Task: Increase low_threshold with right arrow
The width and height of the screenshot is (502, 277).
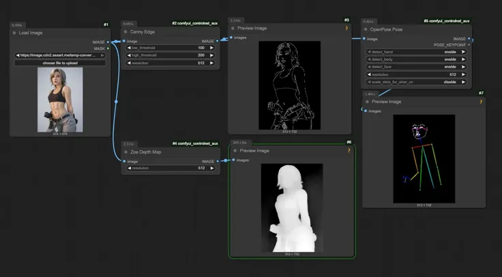Action: coord(211,48)
